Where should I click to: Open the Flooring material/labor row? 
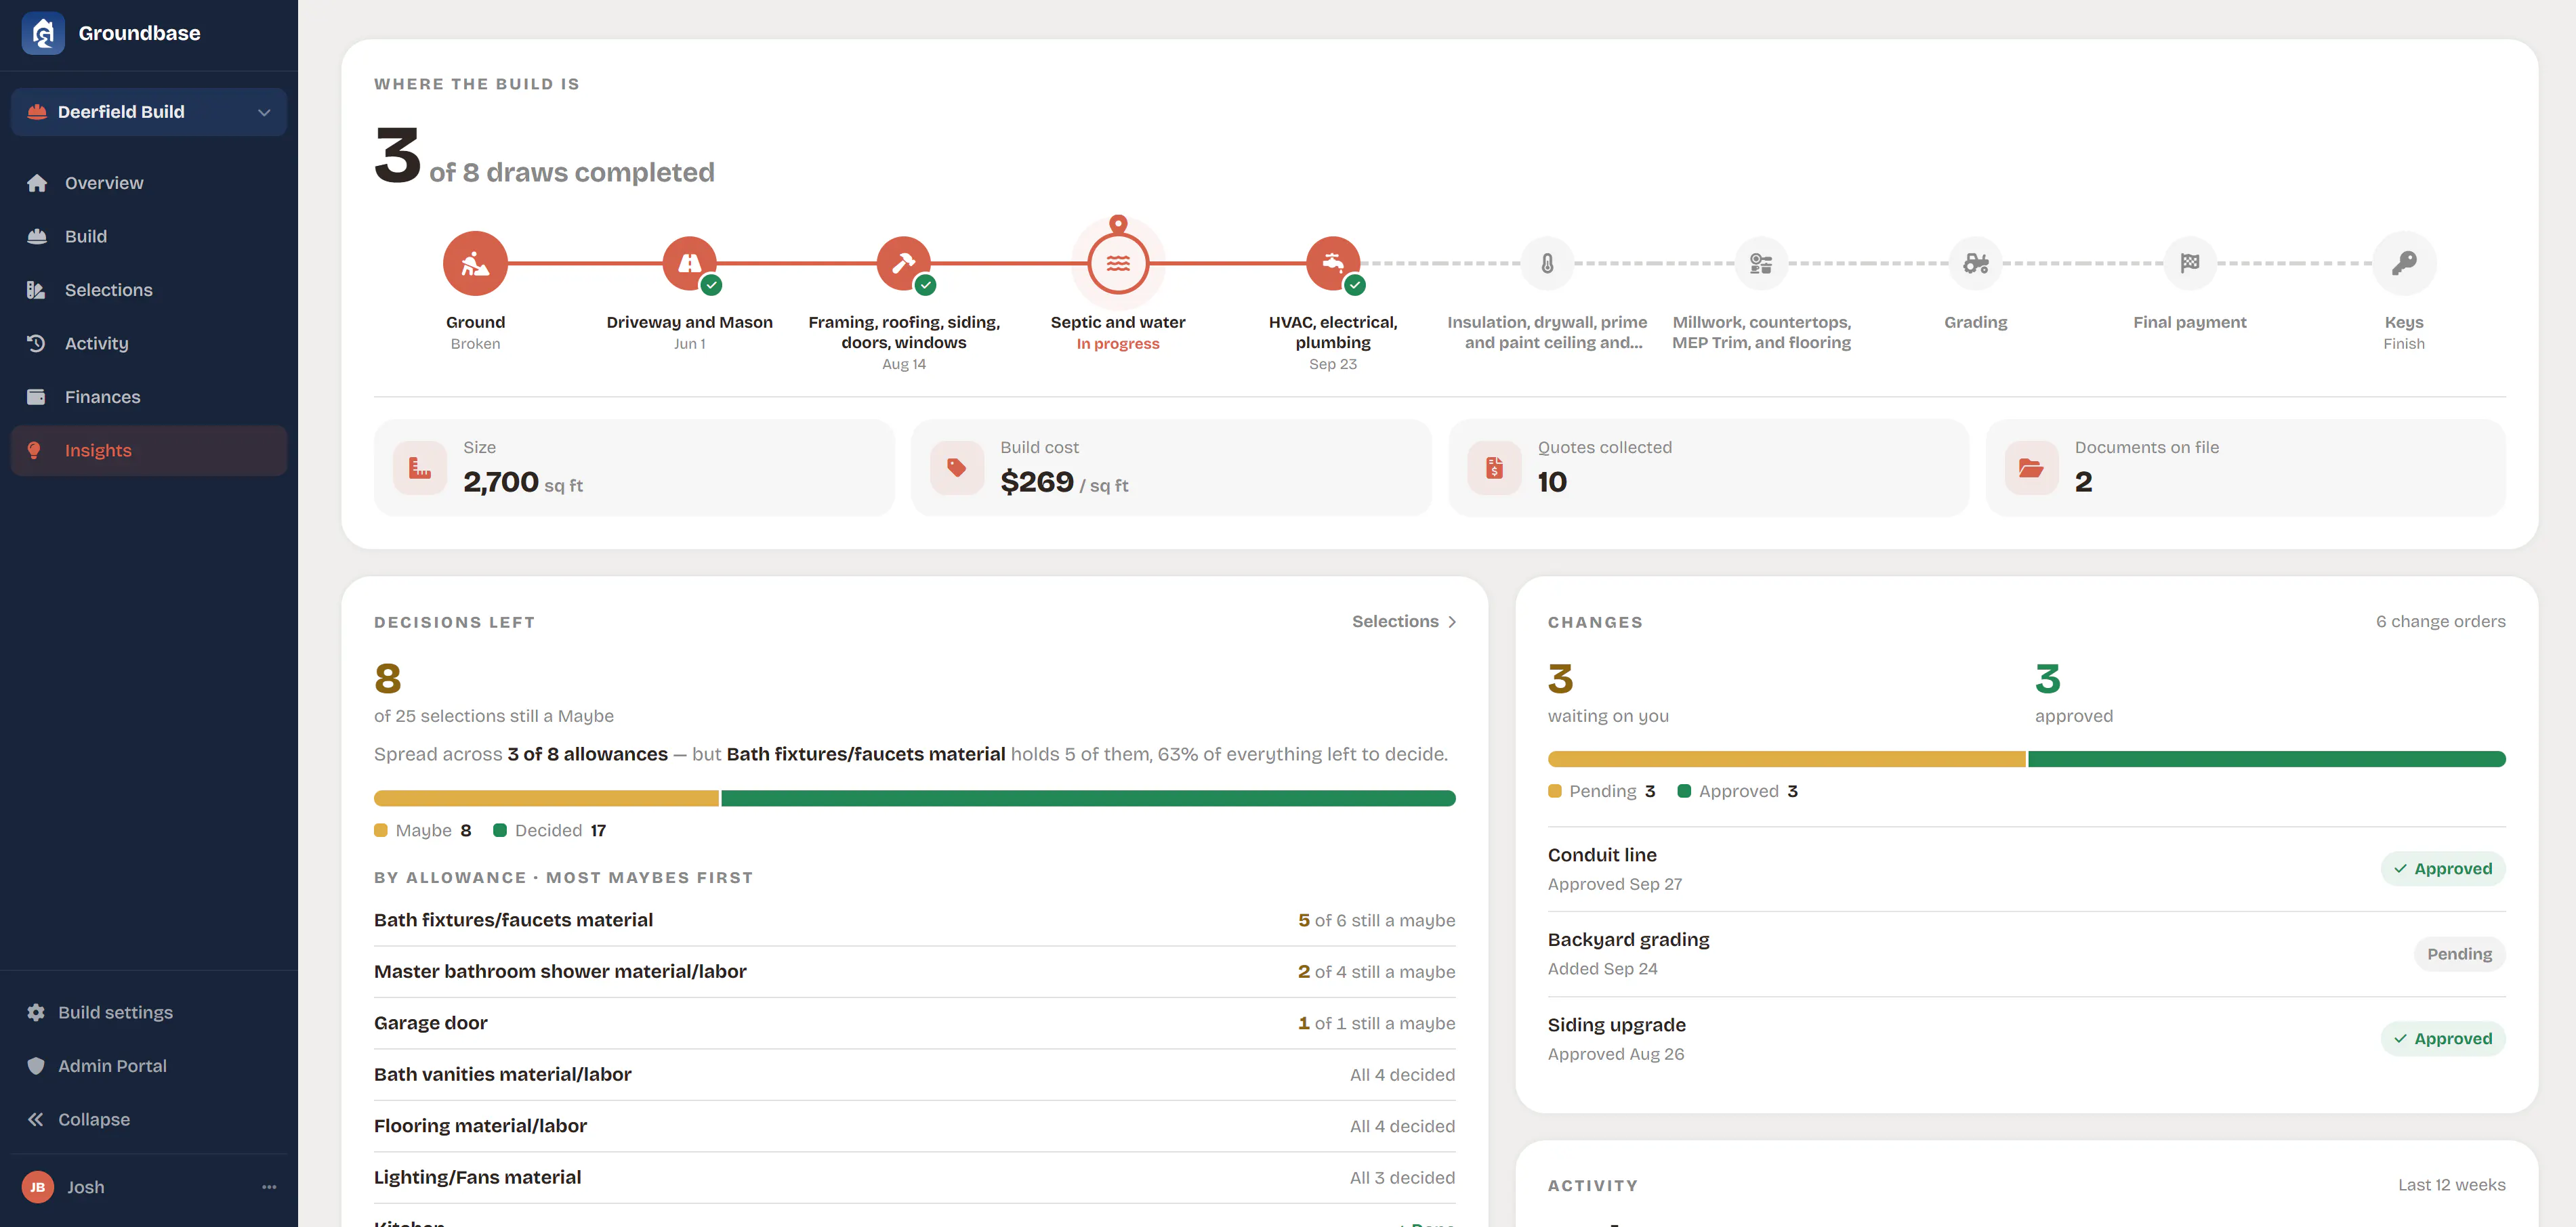coord(914,1126)
